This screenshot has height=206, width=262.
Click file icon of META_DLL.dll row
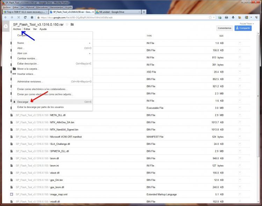[12, 115]
